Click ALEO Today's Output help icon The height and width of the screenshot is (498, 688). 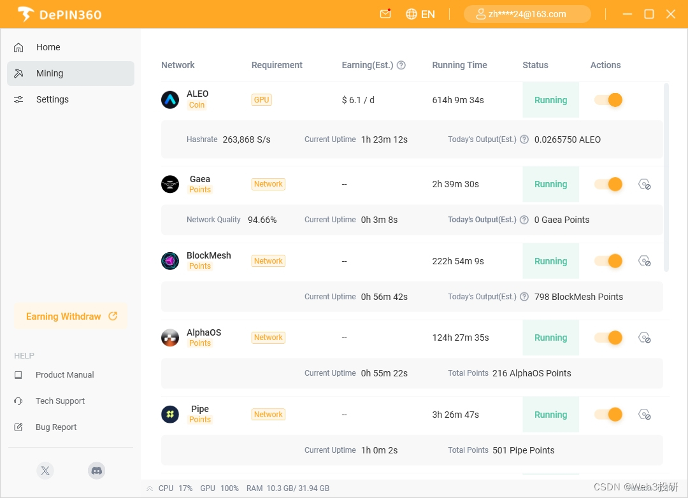[x=524, y=139]
